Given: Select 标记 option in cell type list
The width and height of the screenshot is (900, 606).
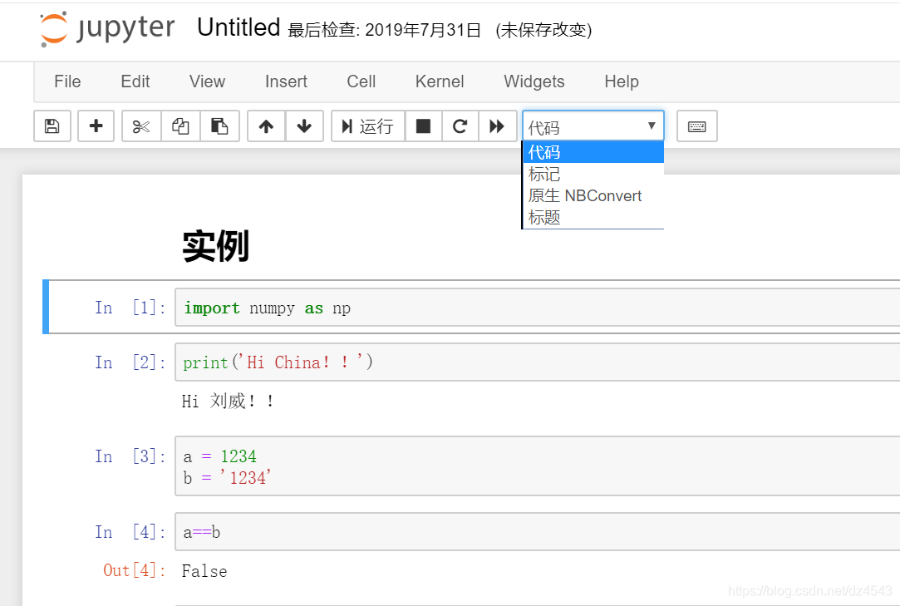Looking at the screenshot, I should (x=593, y=174).
